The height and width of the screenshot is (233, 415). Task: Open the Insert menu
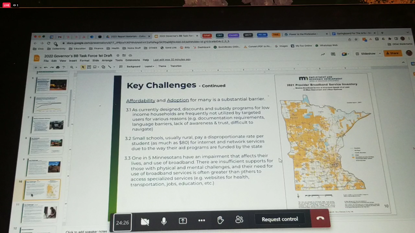73,61
